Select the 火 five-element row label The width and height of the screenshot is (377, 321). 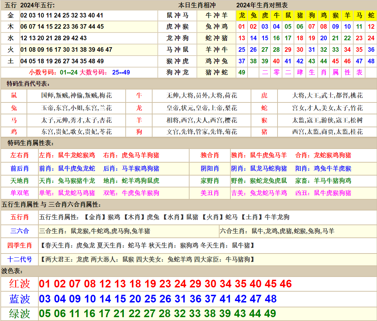(x=10, y=50)
